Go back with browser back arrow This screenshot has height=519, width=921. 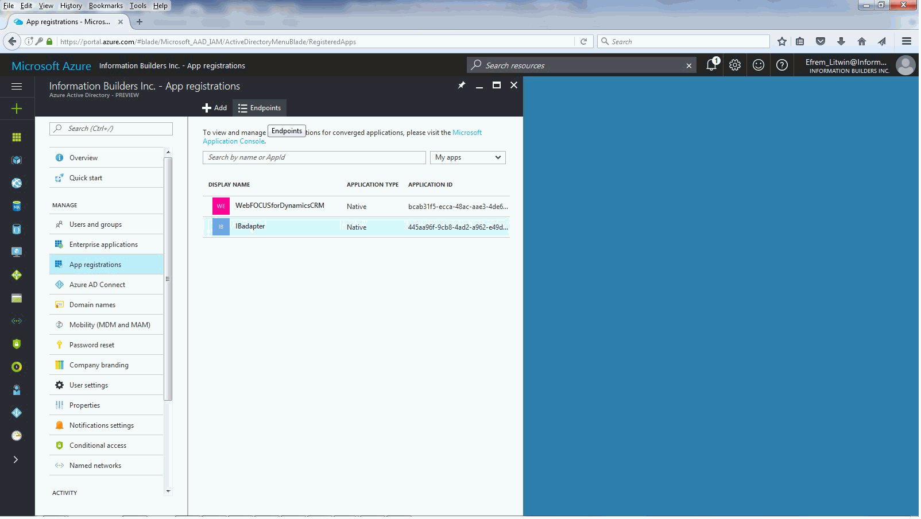(12, 41)
